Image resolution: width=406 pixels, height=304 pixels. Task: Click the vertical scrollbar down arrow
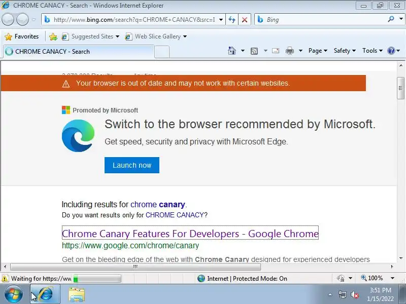[401, 258]
